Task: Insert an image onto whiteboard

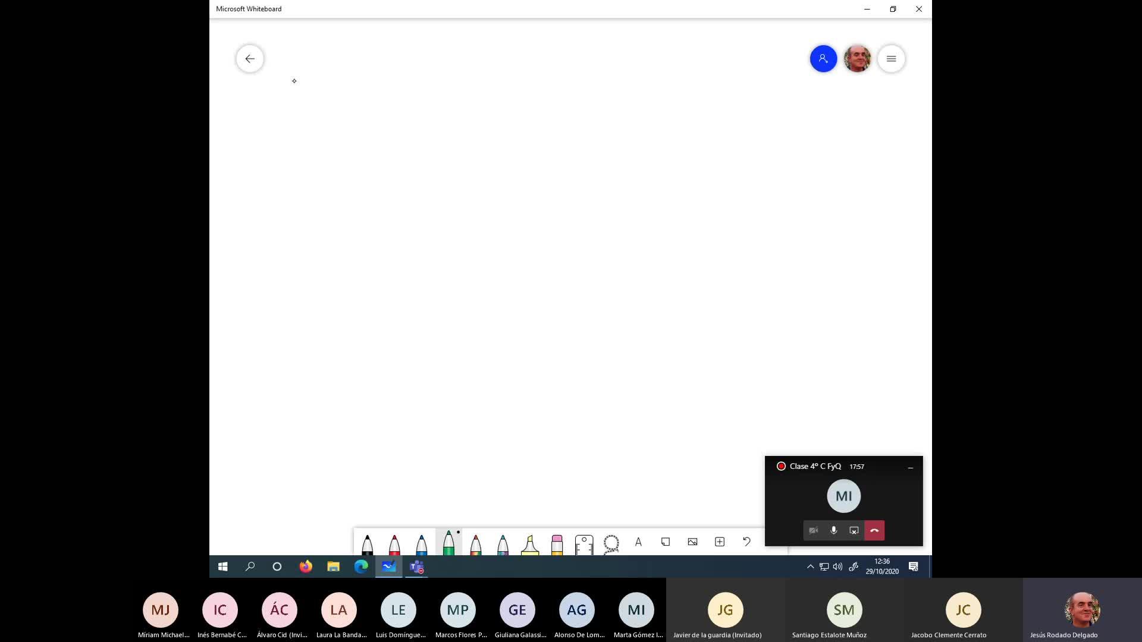Action: [x=692, y=542]
